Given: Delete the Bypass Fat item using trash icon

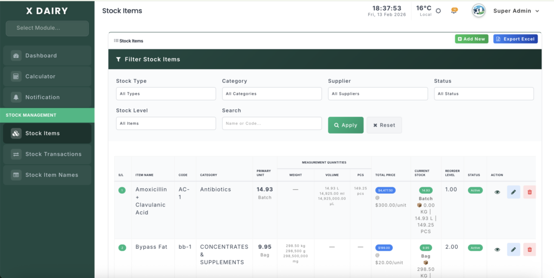Looking at the screenshot, I should click(530, 249).
